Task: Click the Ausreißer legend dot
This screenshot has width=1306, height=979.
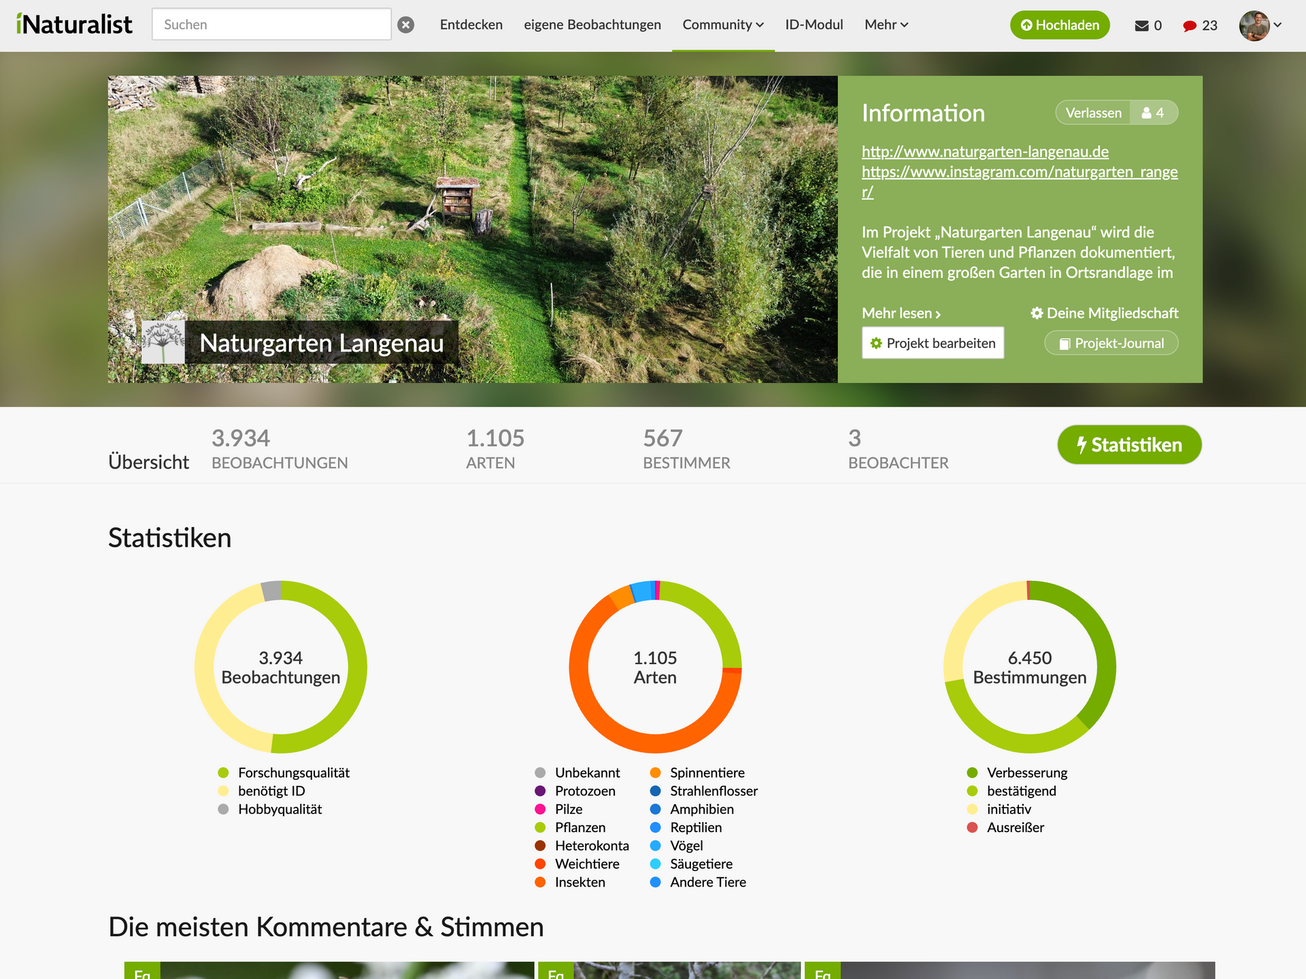Action: click(972, 828)
